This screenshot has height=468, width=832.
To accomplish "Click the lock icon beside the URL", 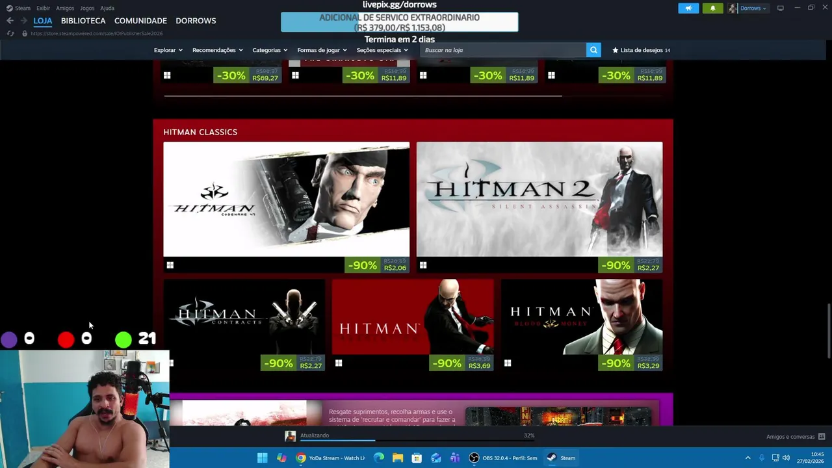I will click(x=25, y=33).
